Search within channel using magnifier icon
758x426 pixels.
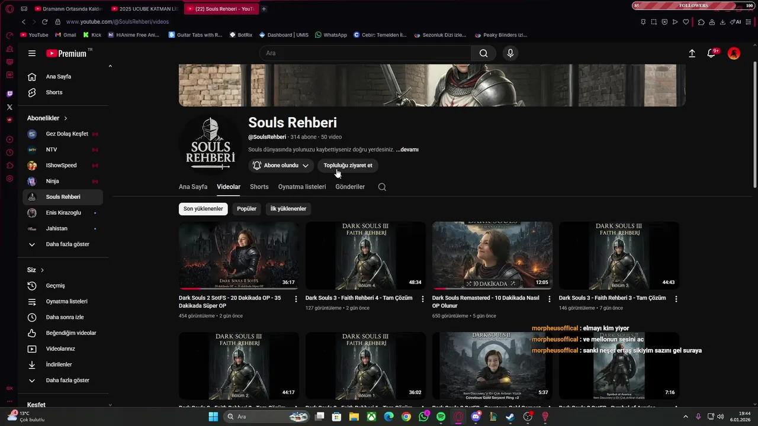[x=382, y=187]
